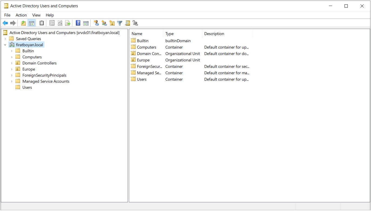Open the Help menu
The width and height of the screenshot is (371, 211).
click(50, 15)
